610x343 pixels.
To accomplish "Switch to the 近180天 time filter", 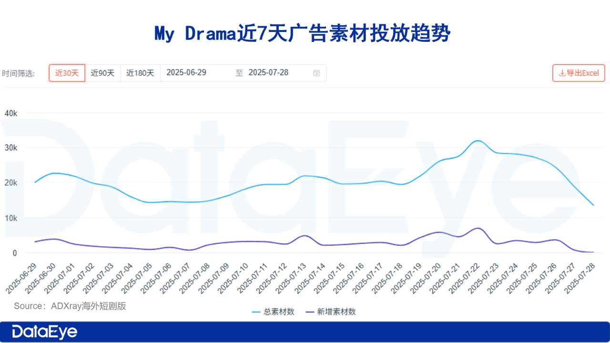I will coord(140,73).
